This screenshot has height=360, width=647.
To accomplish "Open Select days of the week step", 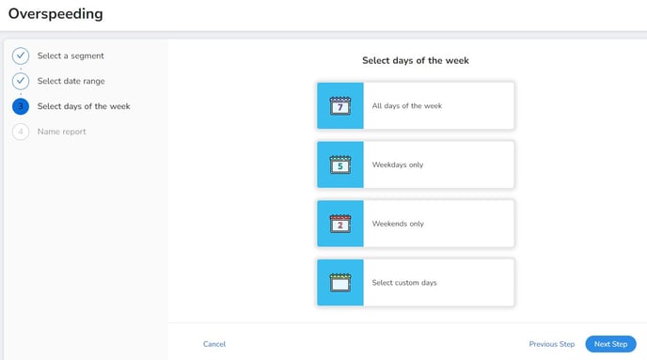I will click(84, 106).
